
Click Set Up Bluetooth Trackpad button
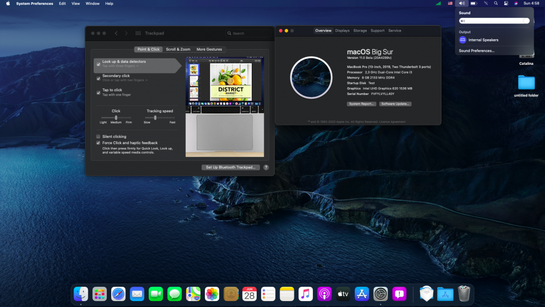[231, 167]
